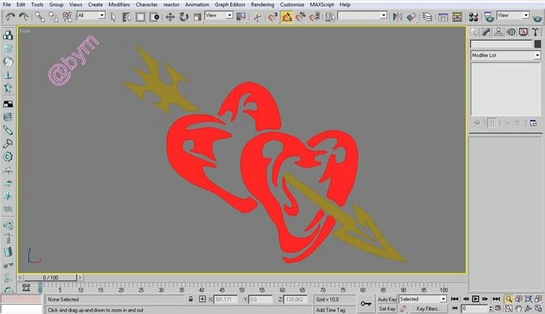Click the Time Configuration icon
545x314 pixels.
(x=498, y=308)
